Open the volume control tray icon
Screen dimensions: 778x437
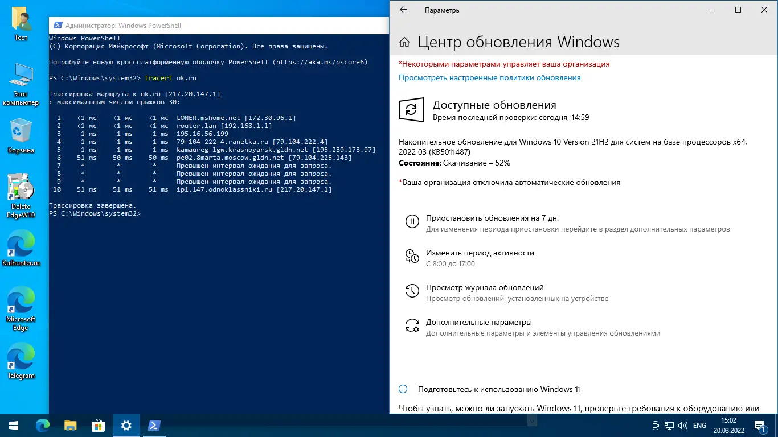pos(682,426)
